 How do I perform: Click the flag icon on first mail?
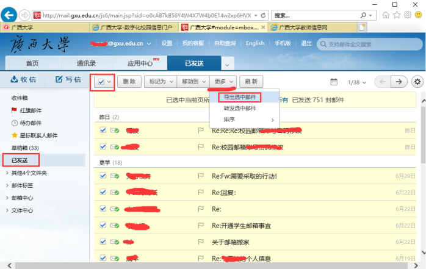[x=201, y=131]
